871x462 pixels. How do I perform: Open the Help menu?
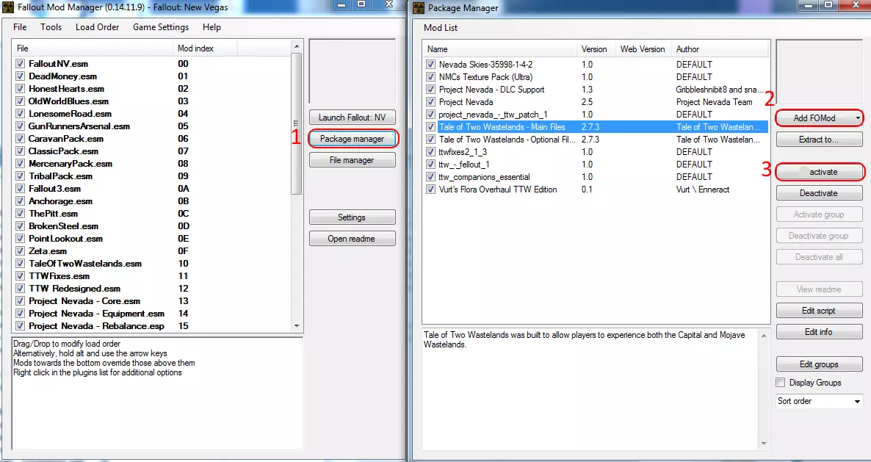point(212,27)
